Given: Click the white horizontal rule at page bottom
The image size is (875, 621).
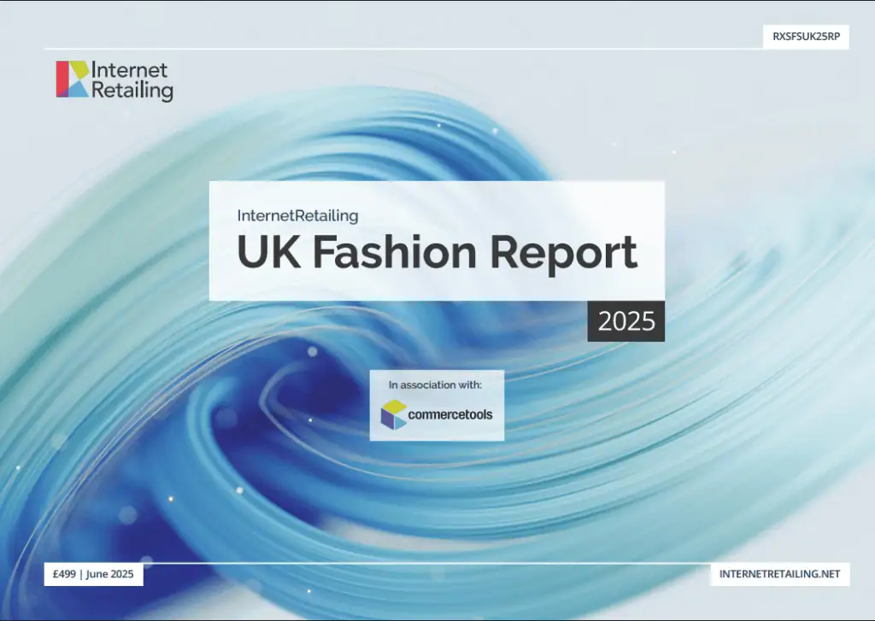Looking at the screenshot, I should pos(427,563).
